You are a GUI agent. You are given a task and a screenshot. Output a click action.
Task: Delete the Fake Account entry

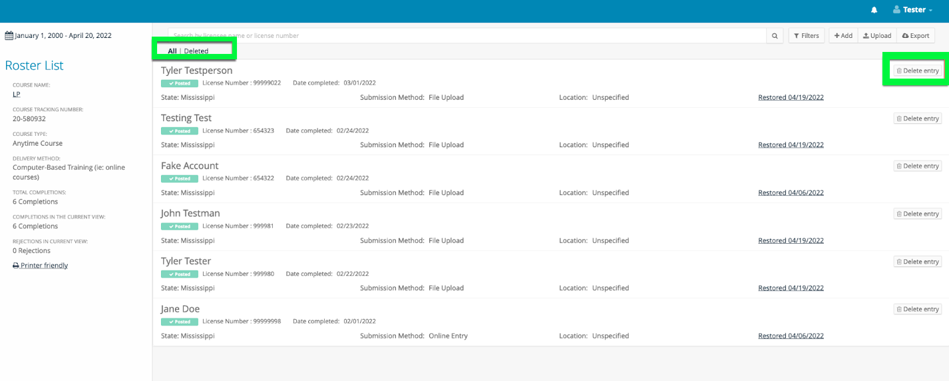point(917,167)
